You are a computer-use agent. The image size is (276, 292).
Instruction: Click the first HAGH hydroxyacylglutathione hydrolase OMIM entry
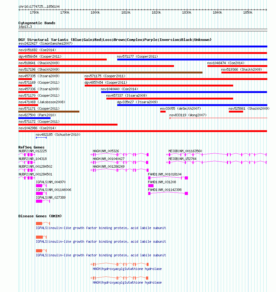[127, 269]
